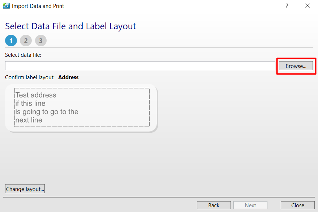Dismiss the dialog with the X button
The image size is (318, 212).
[308, 6]
